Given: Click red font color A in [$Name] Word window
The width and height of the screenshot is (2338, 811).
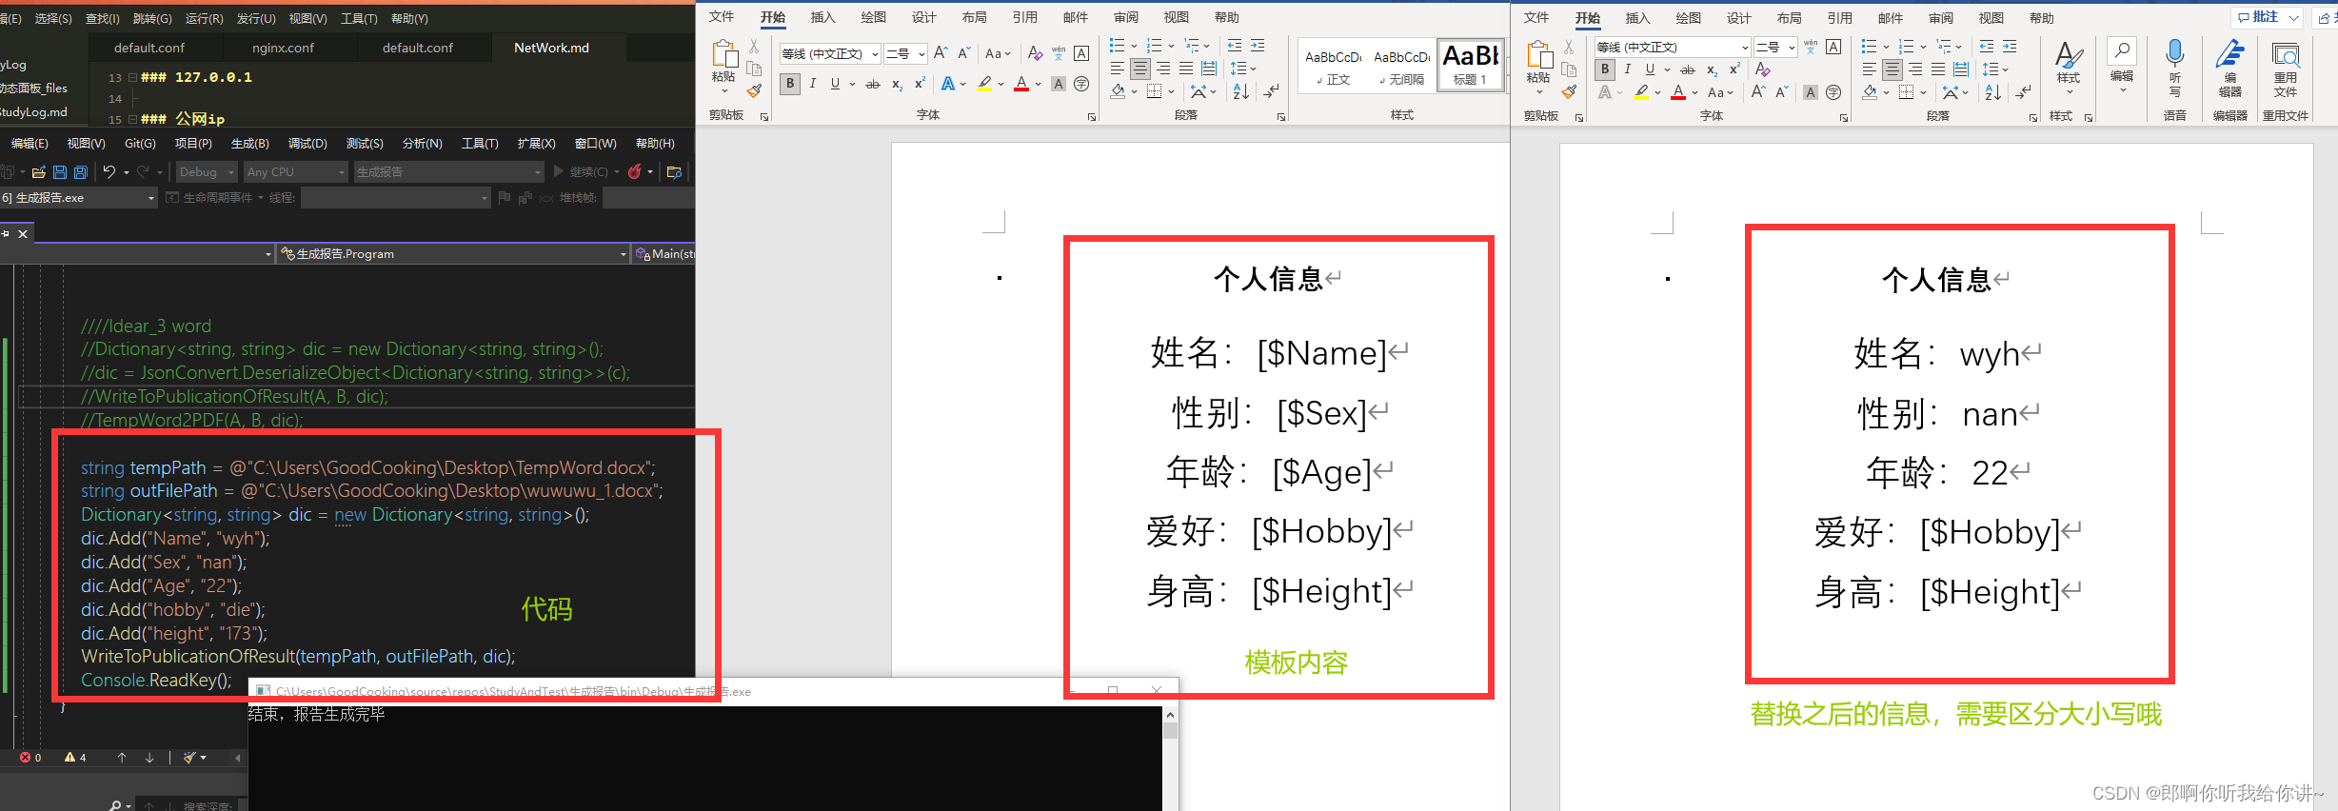Looking at the screenshot, I should pos(1021,84).
